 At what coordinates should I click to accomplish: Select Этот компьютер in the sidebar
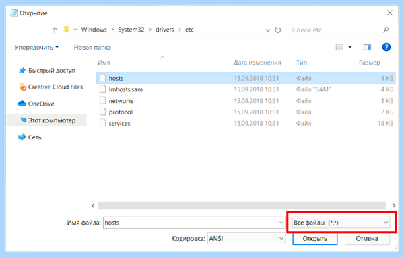click(x=47, y=120)
